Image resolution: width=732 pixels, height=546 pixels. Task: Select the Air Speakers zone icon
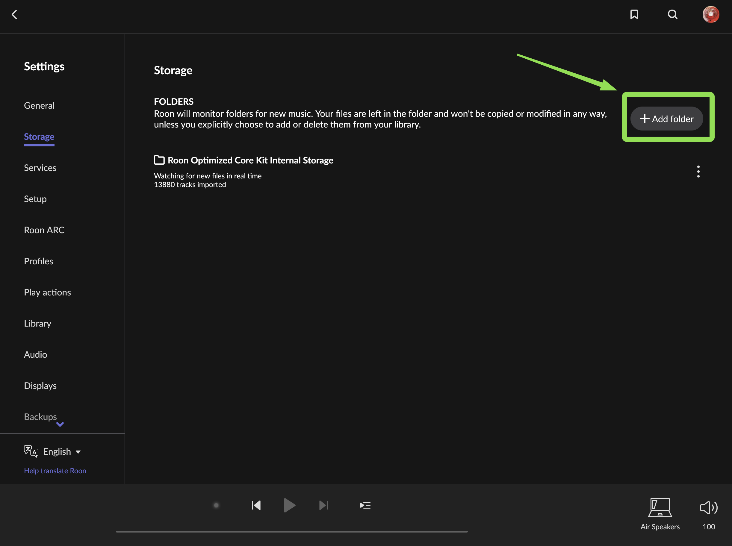(660, 508)
